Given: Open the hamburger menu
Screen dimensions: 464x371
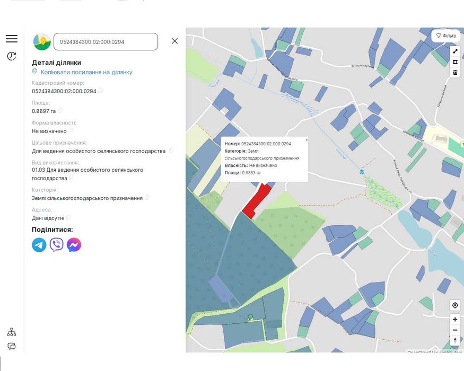Looking at the screenshot, I should (12, 39).
